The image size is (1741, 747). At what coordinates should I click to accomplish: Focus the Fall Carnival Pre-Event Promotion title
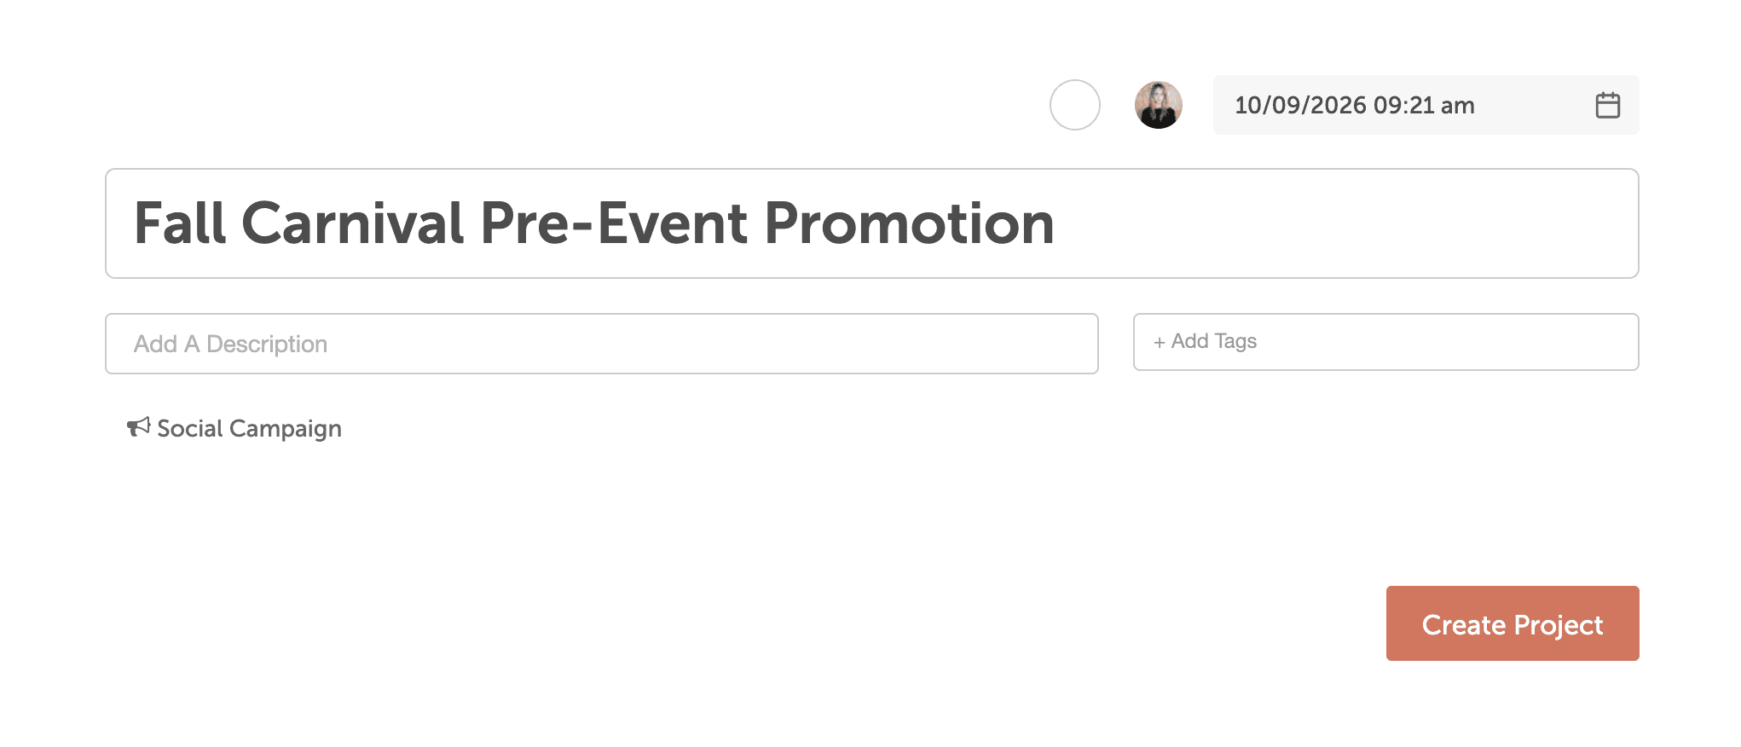pyautogui.click(x=593, y=223)
